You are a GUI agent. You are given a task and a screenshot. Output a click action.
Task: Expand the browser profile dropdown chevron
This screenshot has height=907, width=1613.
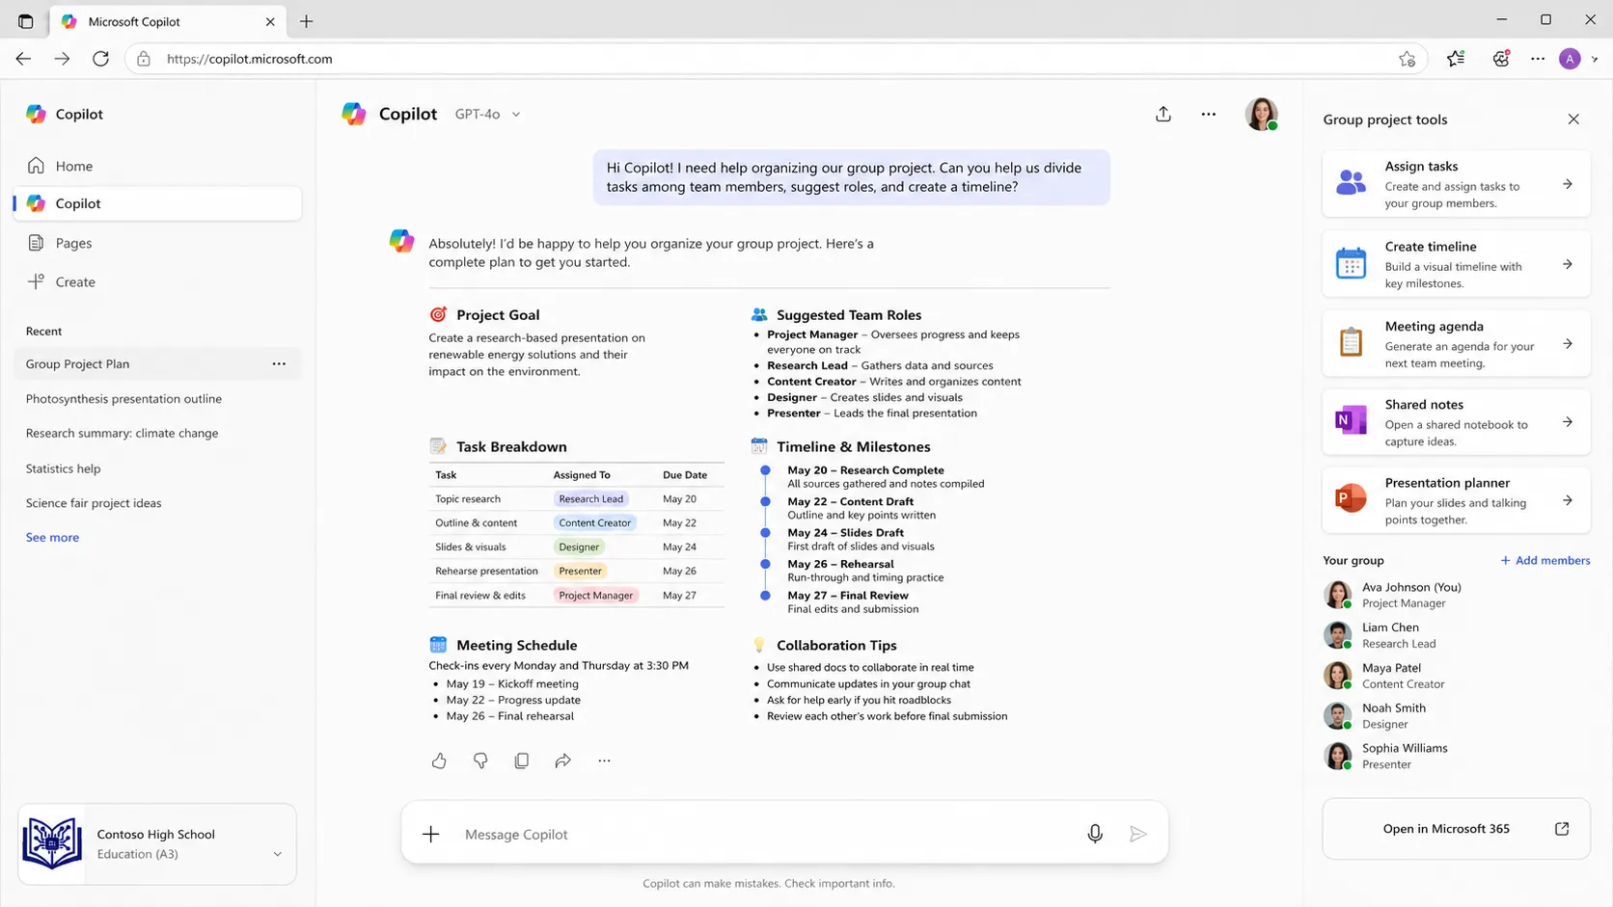(x=1595, y=59)
